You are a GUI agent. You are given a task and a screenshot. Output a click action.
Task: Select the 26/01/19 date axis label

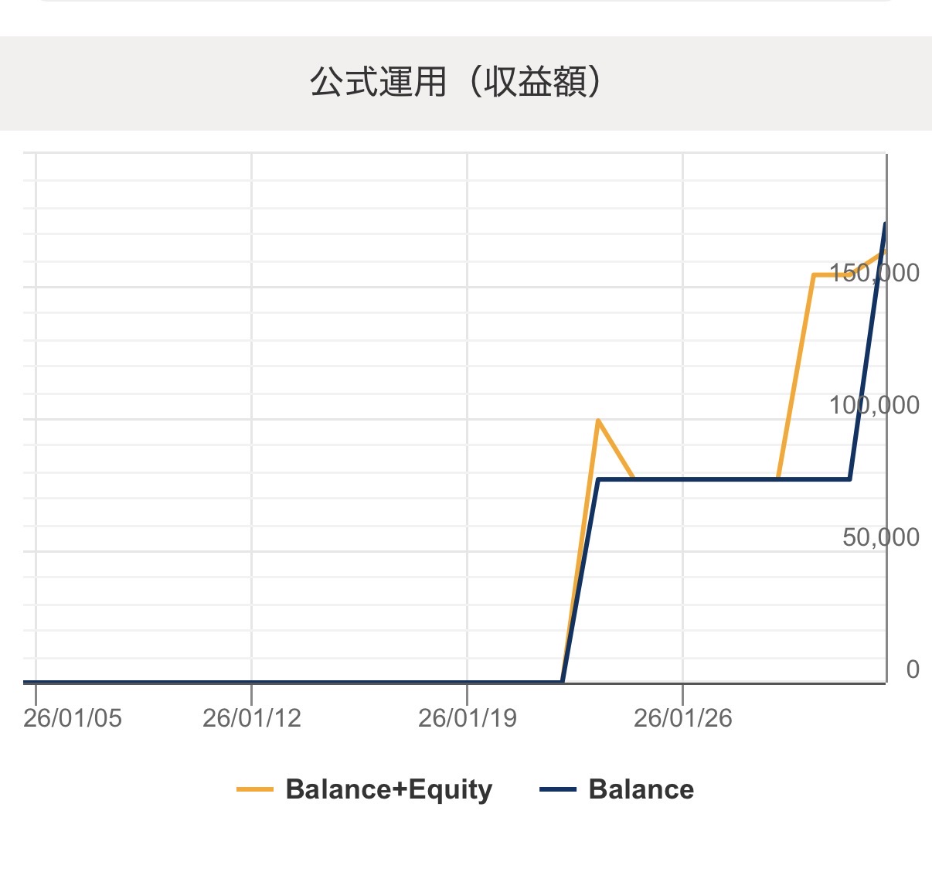(x=467, y=718)
